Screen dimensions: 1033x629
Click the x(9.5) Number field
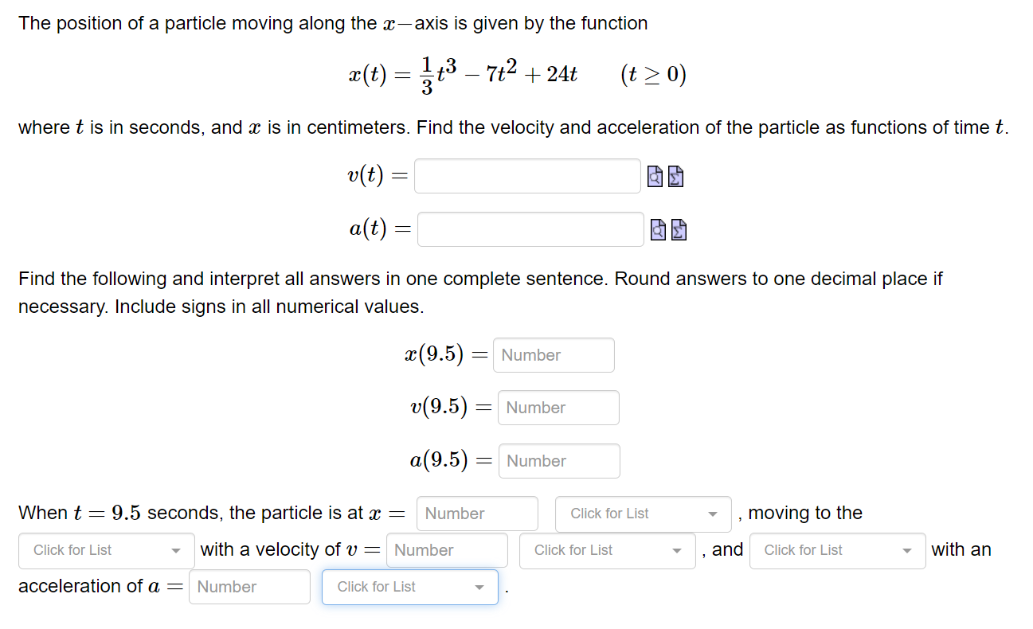(554, 355)
